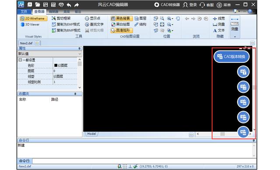
Task: Open the 默认值 dropdown in properties
Action: click(80, 54)
